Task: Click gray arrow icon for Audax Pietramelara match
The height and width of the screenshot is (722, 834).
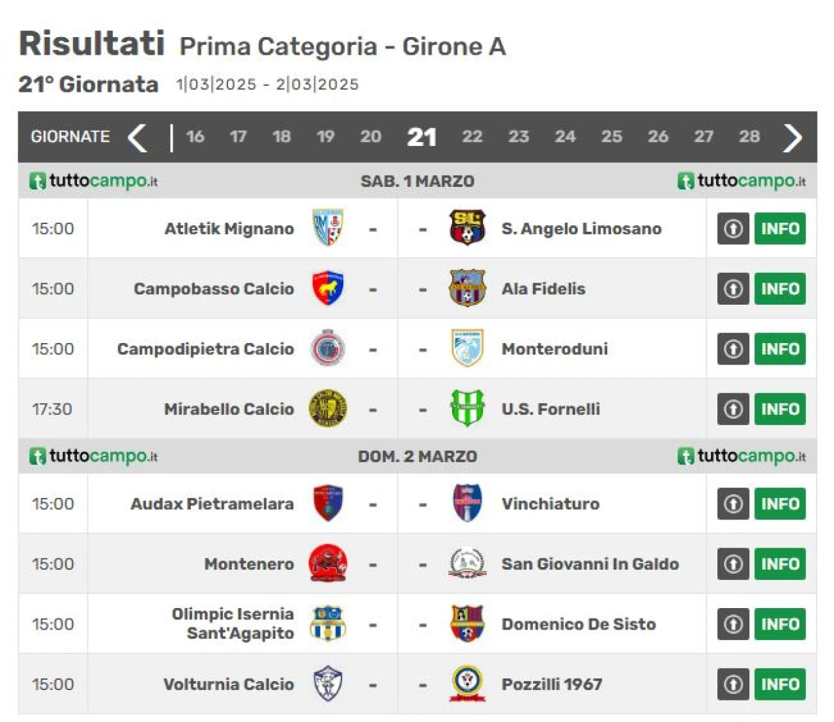Action: [x=733, y=504]
